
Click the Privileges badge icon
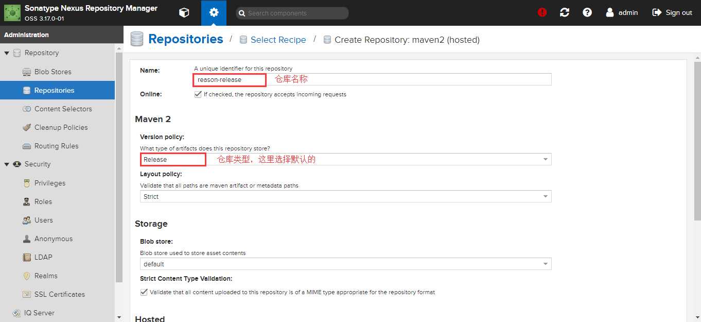[x=27, y=183]
